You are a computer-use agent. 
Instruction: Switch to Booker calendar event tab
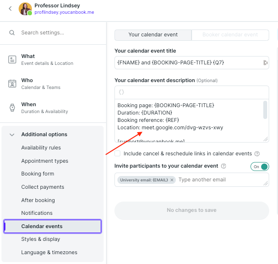(x=230, y=35)
